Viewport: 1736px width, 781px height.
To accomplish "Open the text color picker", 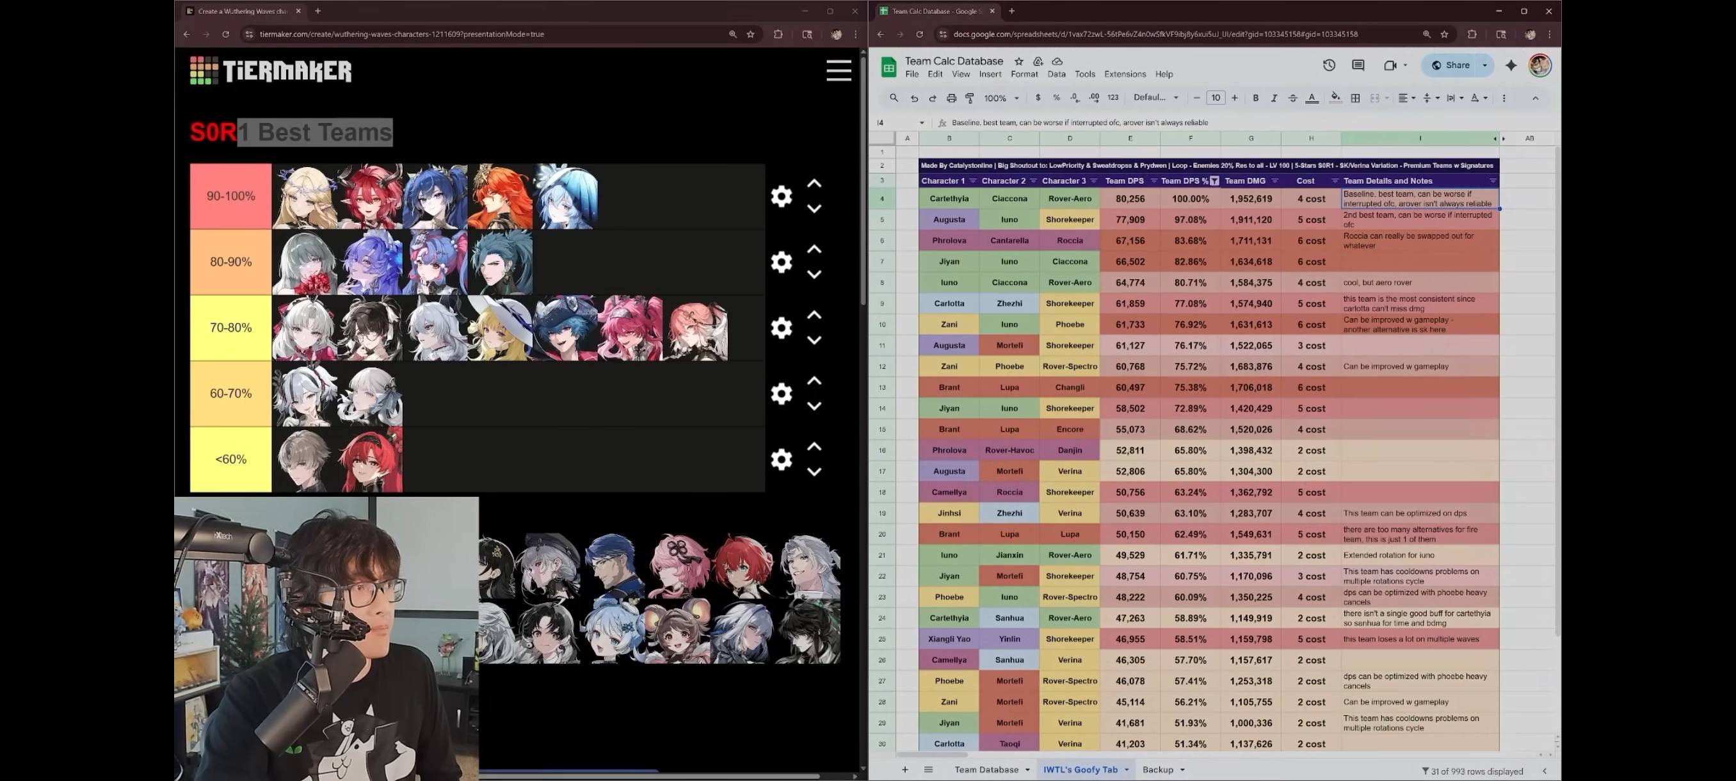I will 1312,98.
